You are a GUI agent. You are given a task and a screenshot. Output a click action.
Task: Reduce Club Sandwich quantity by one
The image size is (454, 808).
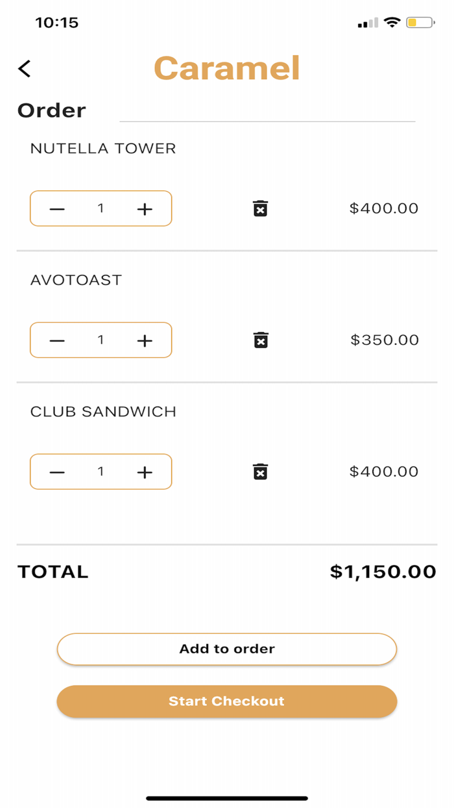coord(57,472)
